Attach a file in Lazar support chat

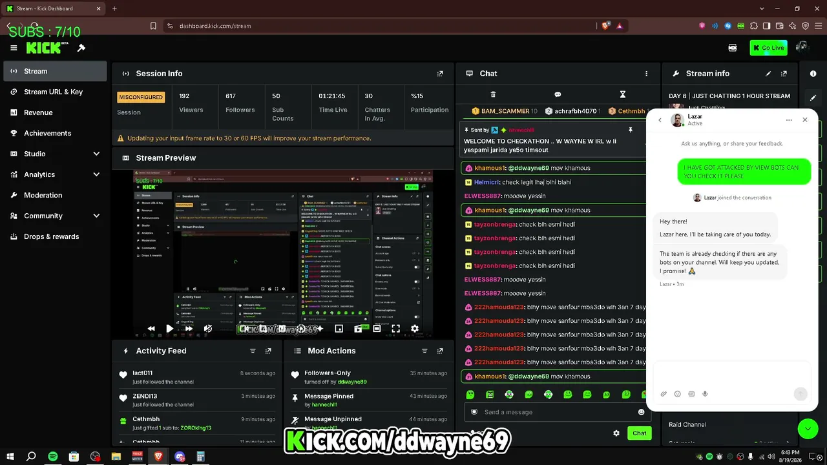coord(664,394)
